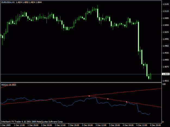The width and height of the screenshot is (170, 127).
Task: Click the 1 Dec 12:00 time label
Action: coord(19,125)
